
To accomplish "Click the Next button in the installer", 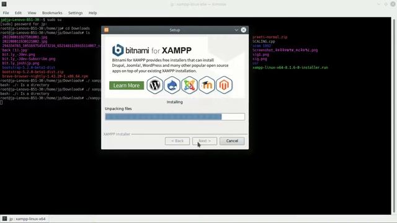I will (x=205, y=141).
